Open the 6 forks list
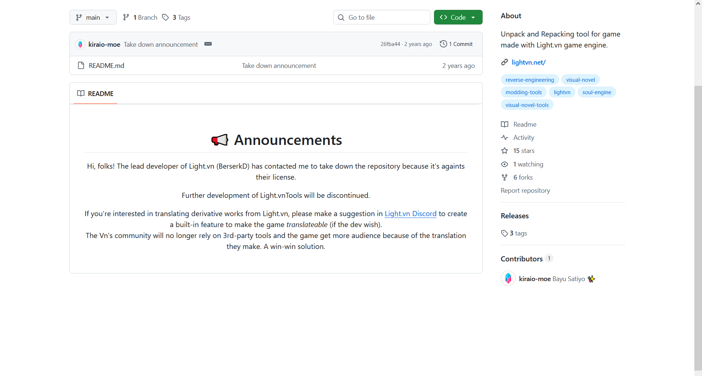The width and height of the screenshot is (702, 376). [x=517, y=177]
